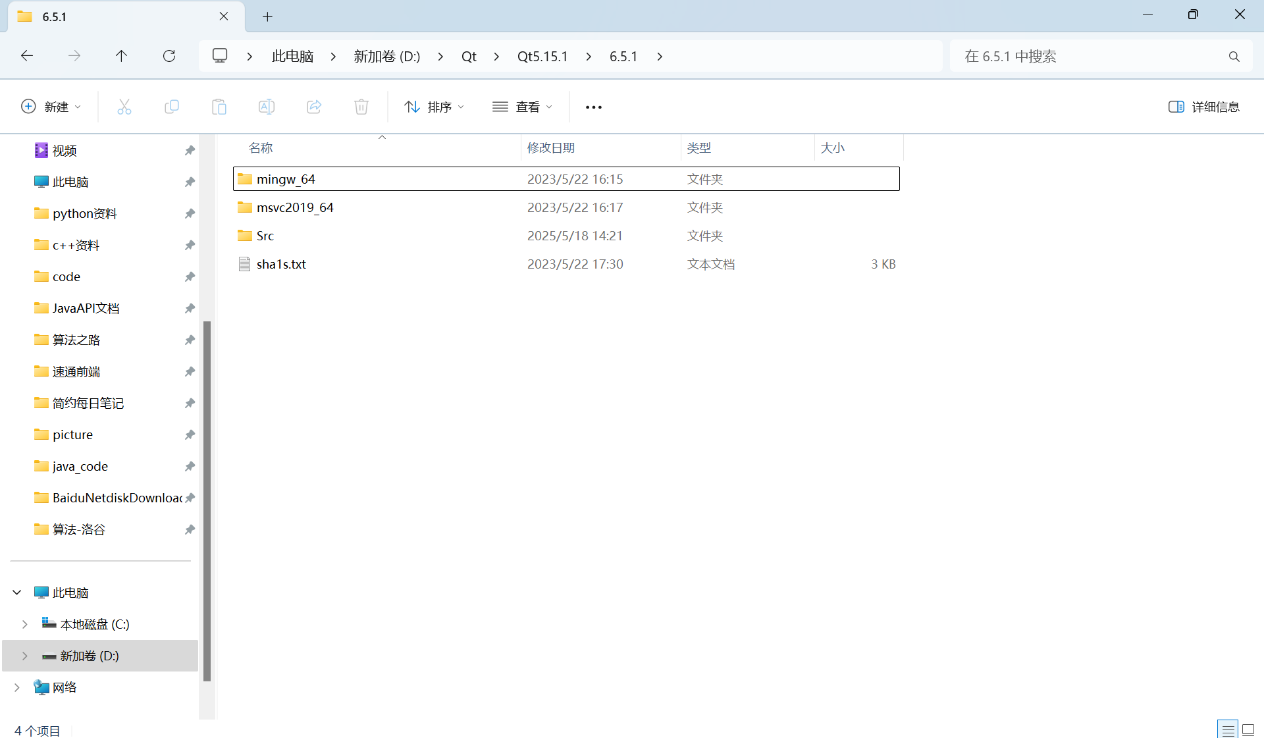Switch to details view using bottom-right icon
Image resolution: width=1264 pixels, height=738 pixels.
click(1228, 729)
